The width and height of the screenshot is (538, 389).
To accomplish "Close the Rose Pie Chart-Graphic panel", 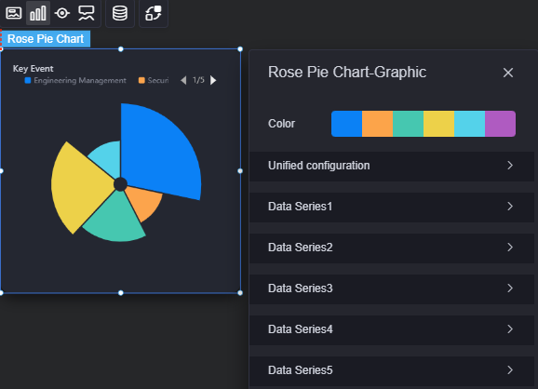I will coord(508,73).
